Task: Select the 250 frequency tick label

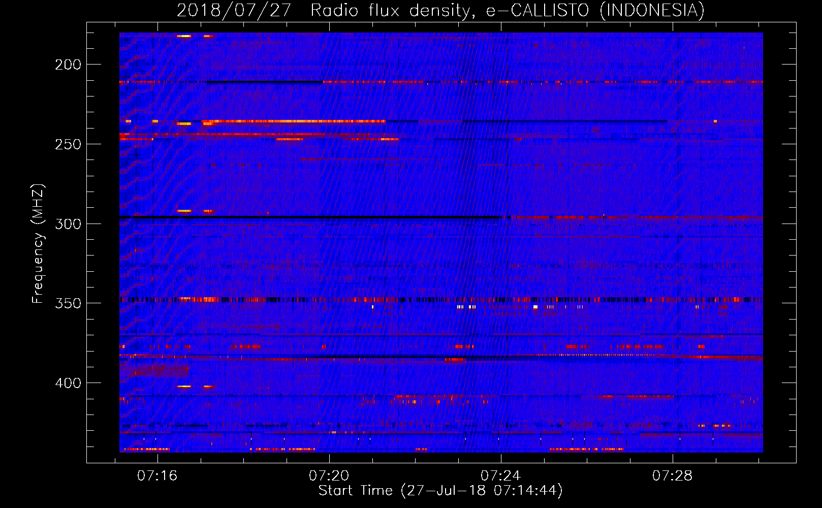Action: [68, 144]
